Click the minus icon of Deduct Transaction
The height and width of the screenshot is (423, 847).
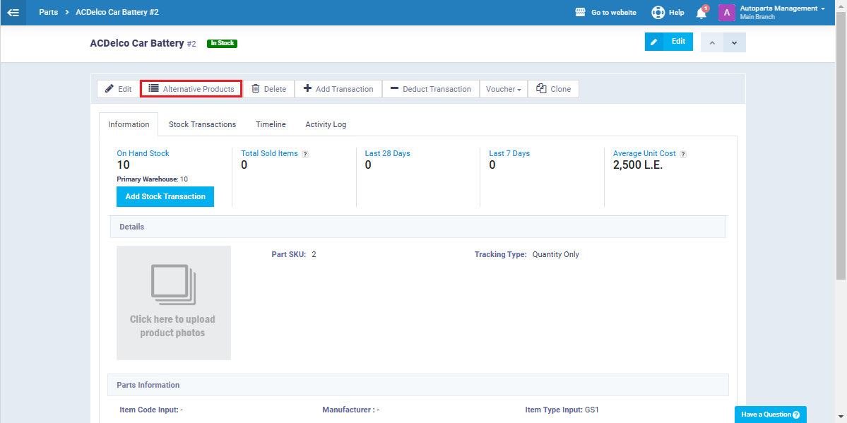(394, 88)
